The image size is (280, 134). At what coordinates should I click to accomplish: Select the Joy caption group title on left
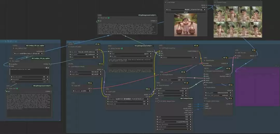tap(9, 41)
